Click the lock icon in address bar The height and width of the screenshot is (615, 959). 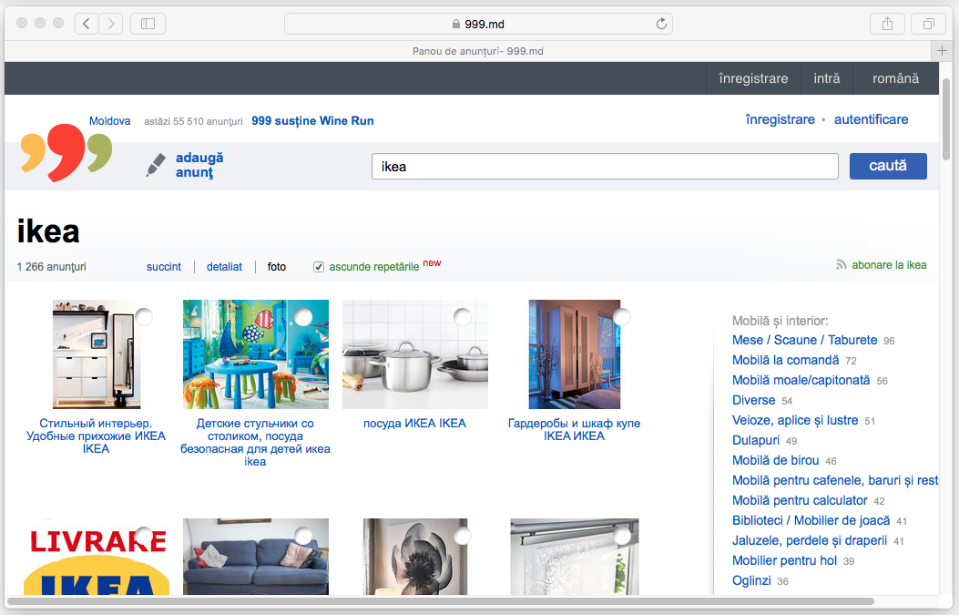coord(455,24)
